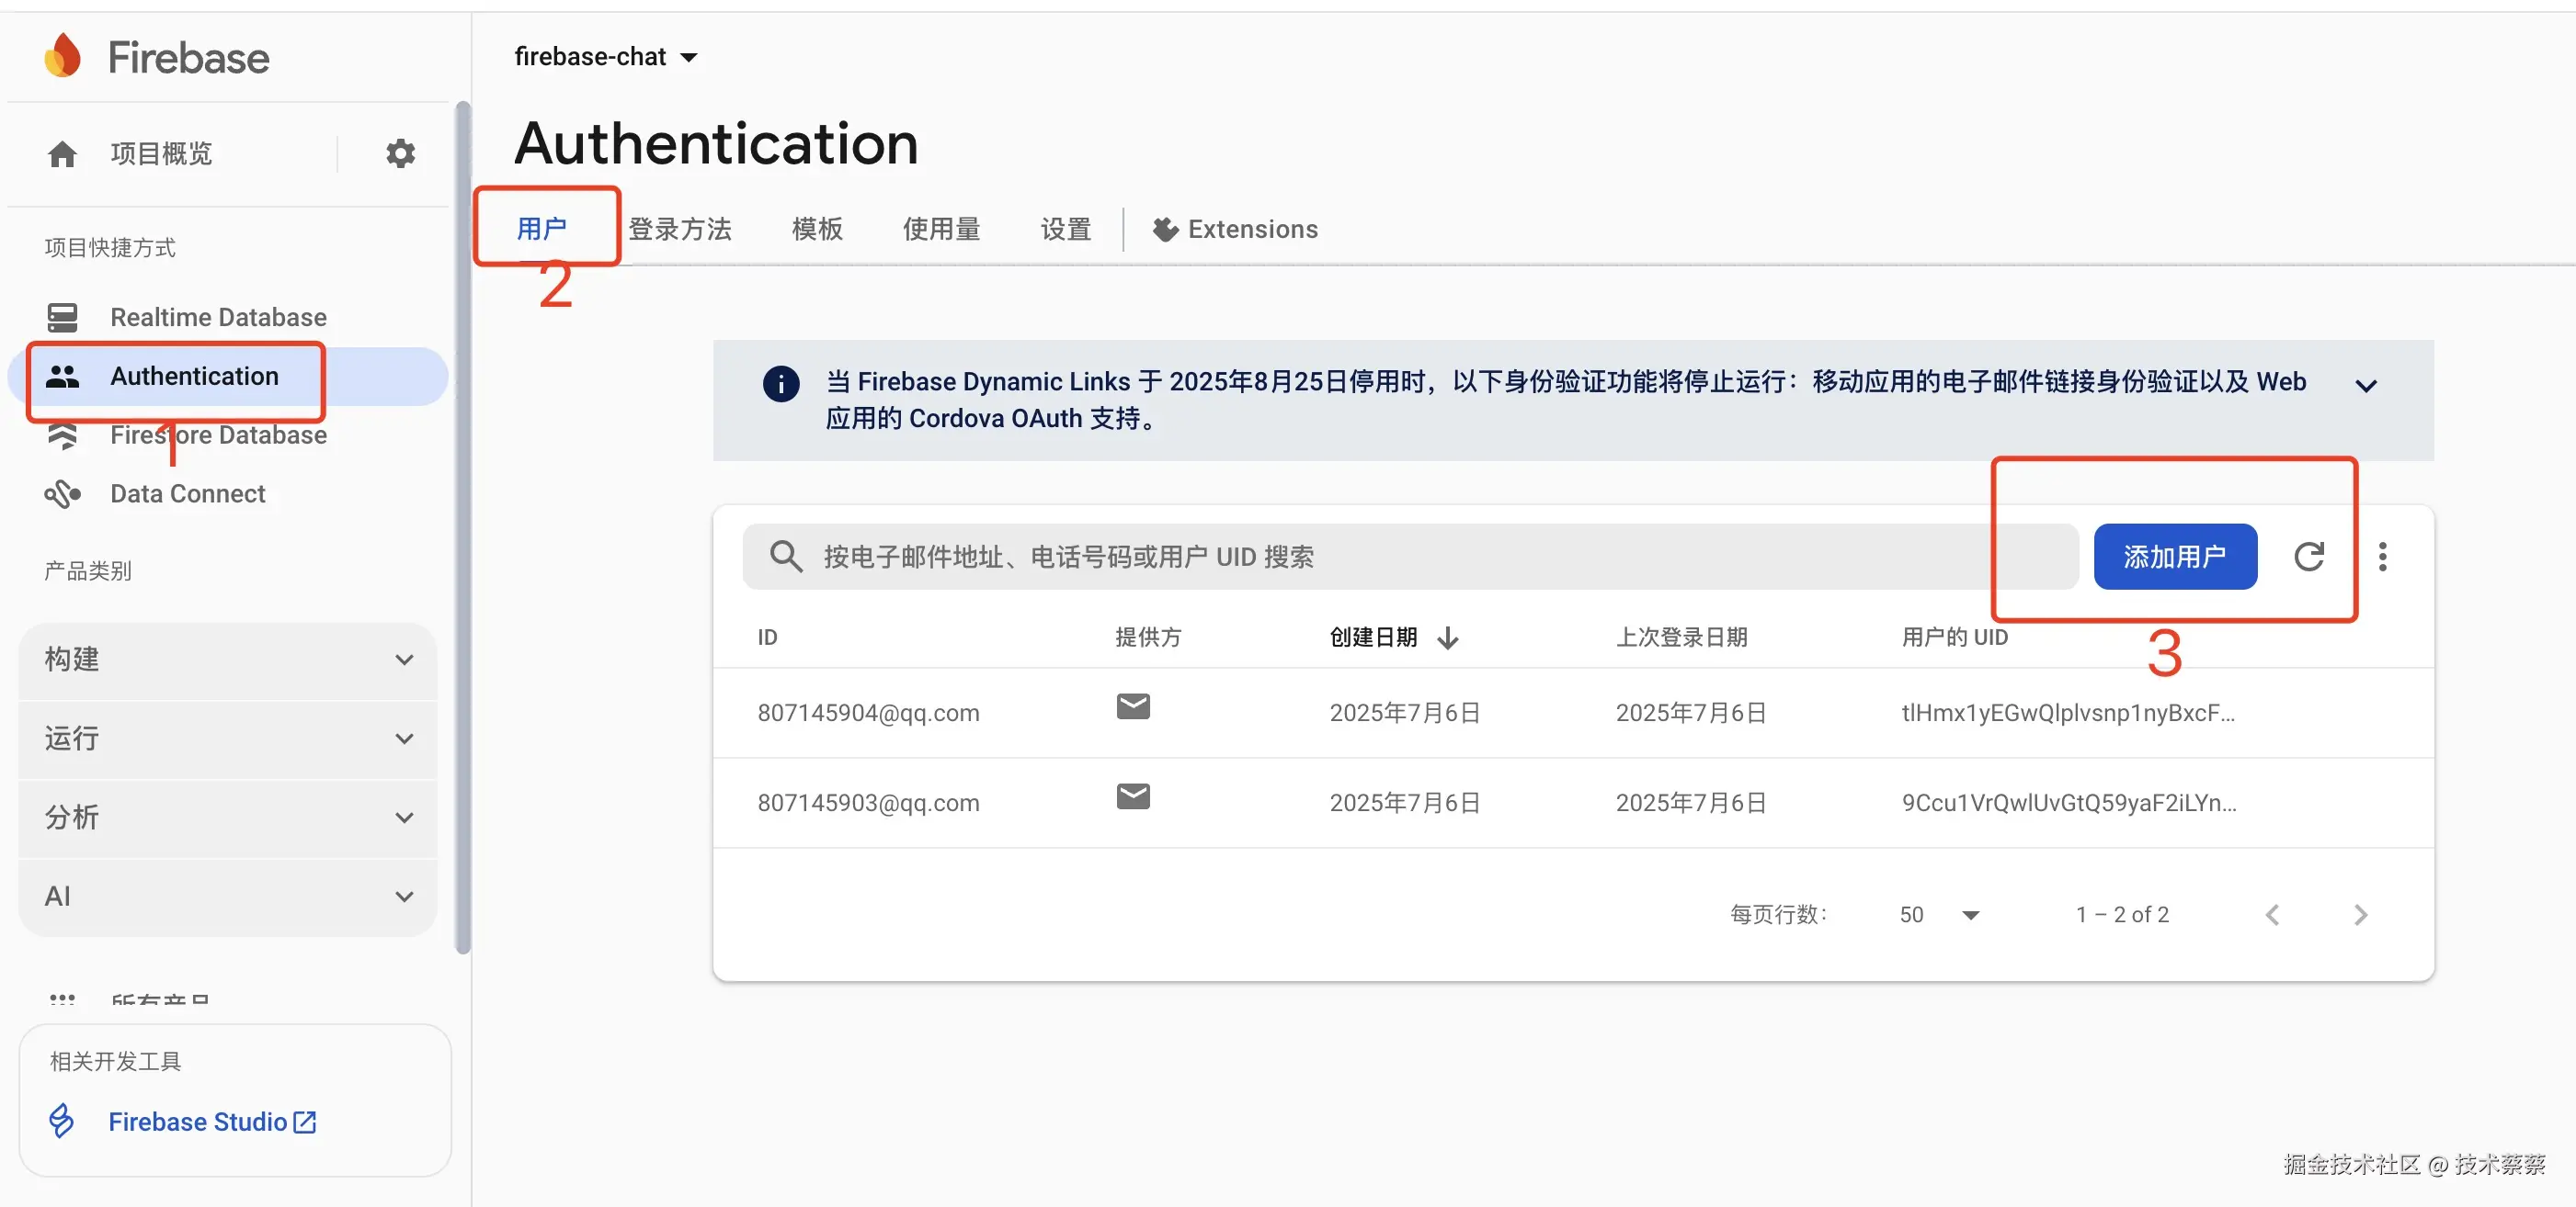2576x1207 pixels.
Task: Go to next page of users
Action: point(2360,914)
